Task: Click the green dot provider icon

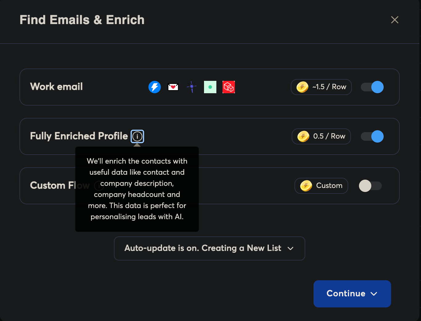Action: 210,87
